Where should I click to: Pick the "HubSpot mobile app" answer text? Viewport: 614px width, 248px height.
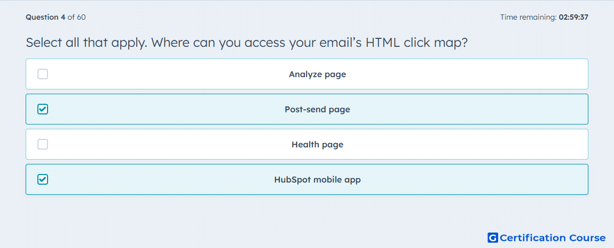click(x=318, y=180)
